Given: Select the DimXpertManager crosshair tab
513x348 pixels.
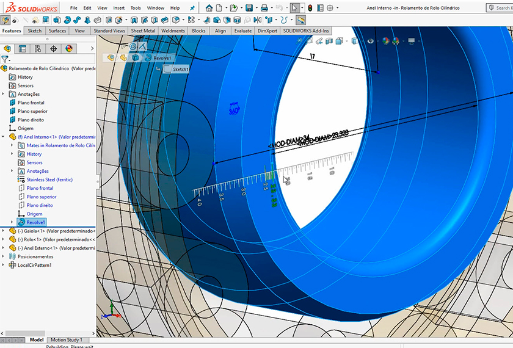Looking at the screenshot, I should [x=54, y=49].
